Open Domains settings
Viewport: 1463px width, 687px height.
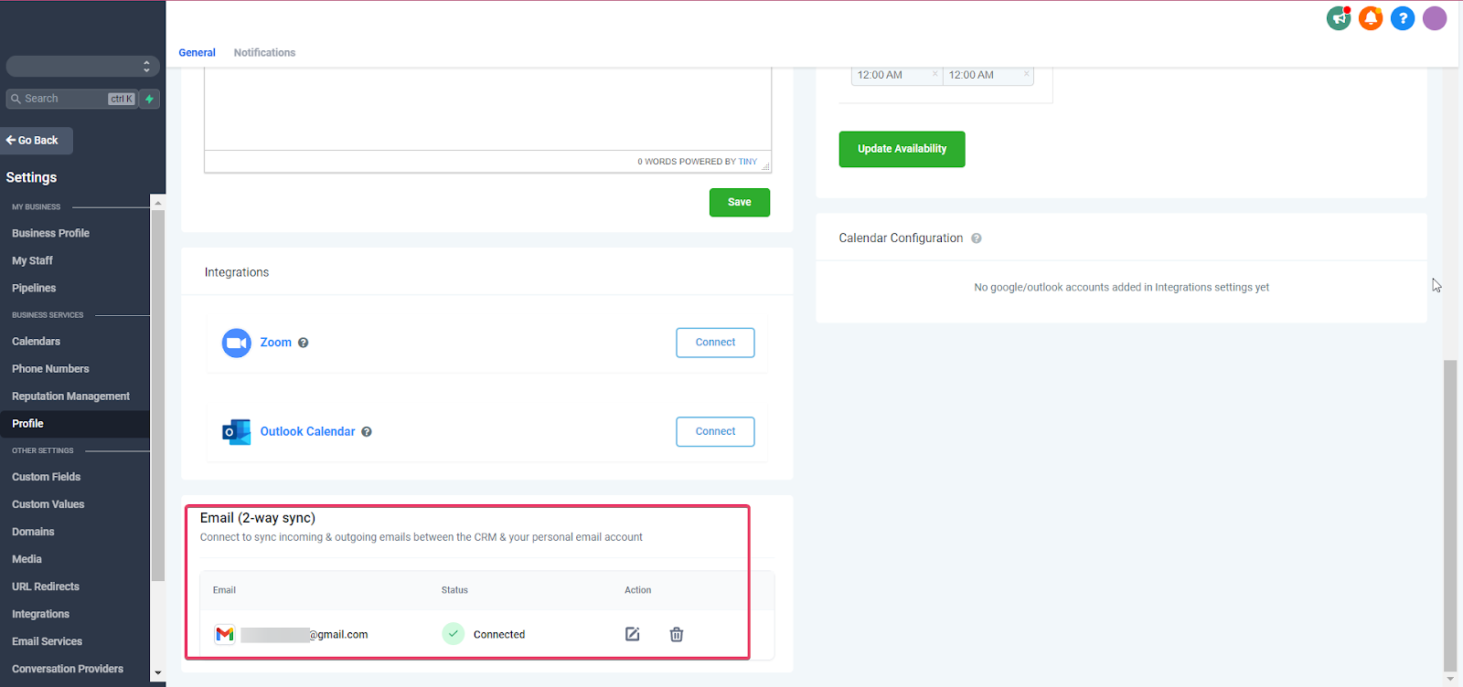coord(33,532)
